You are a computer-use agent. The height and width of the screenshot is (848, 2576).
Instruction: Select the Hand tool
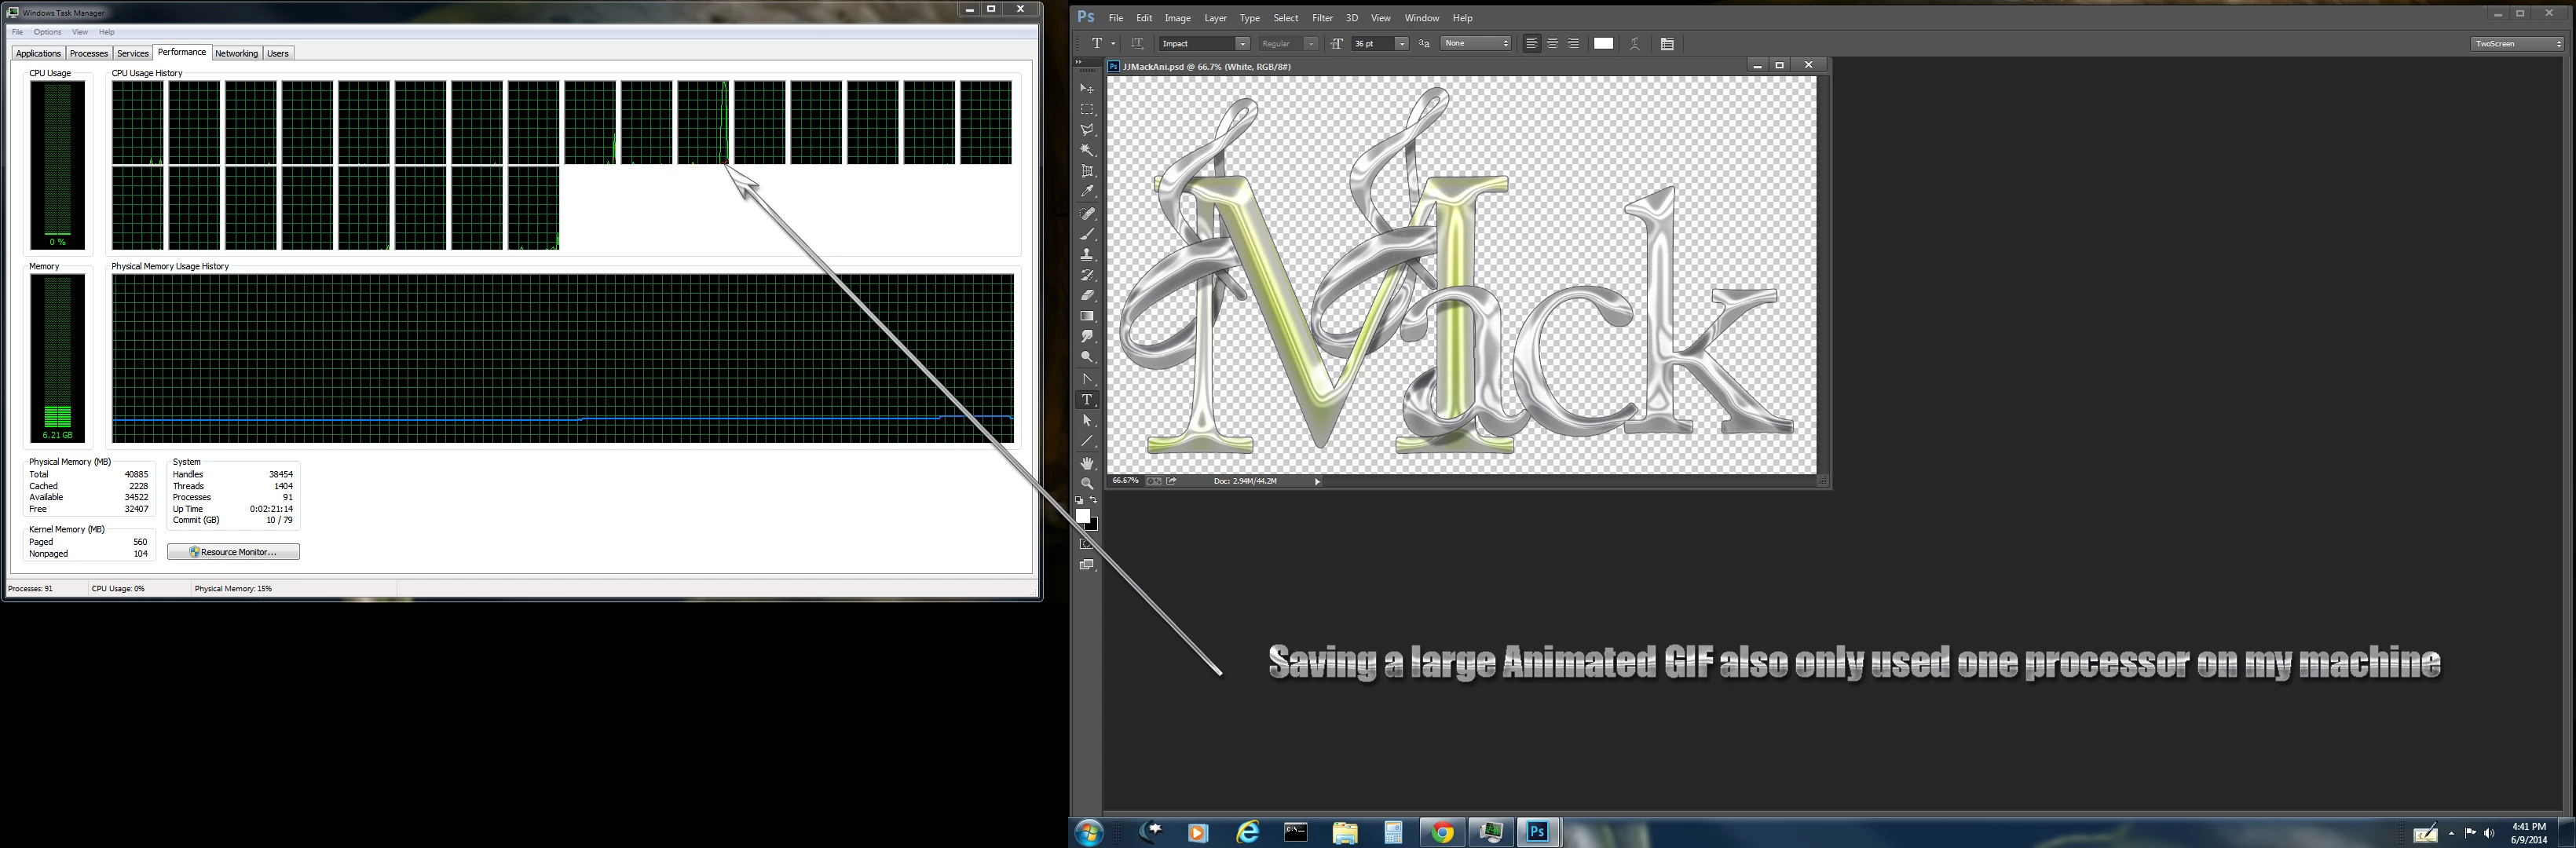pyautogui.click(x=1087, y=463)
